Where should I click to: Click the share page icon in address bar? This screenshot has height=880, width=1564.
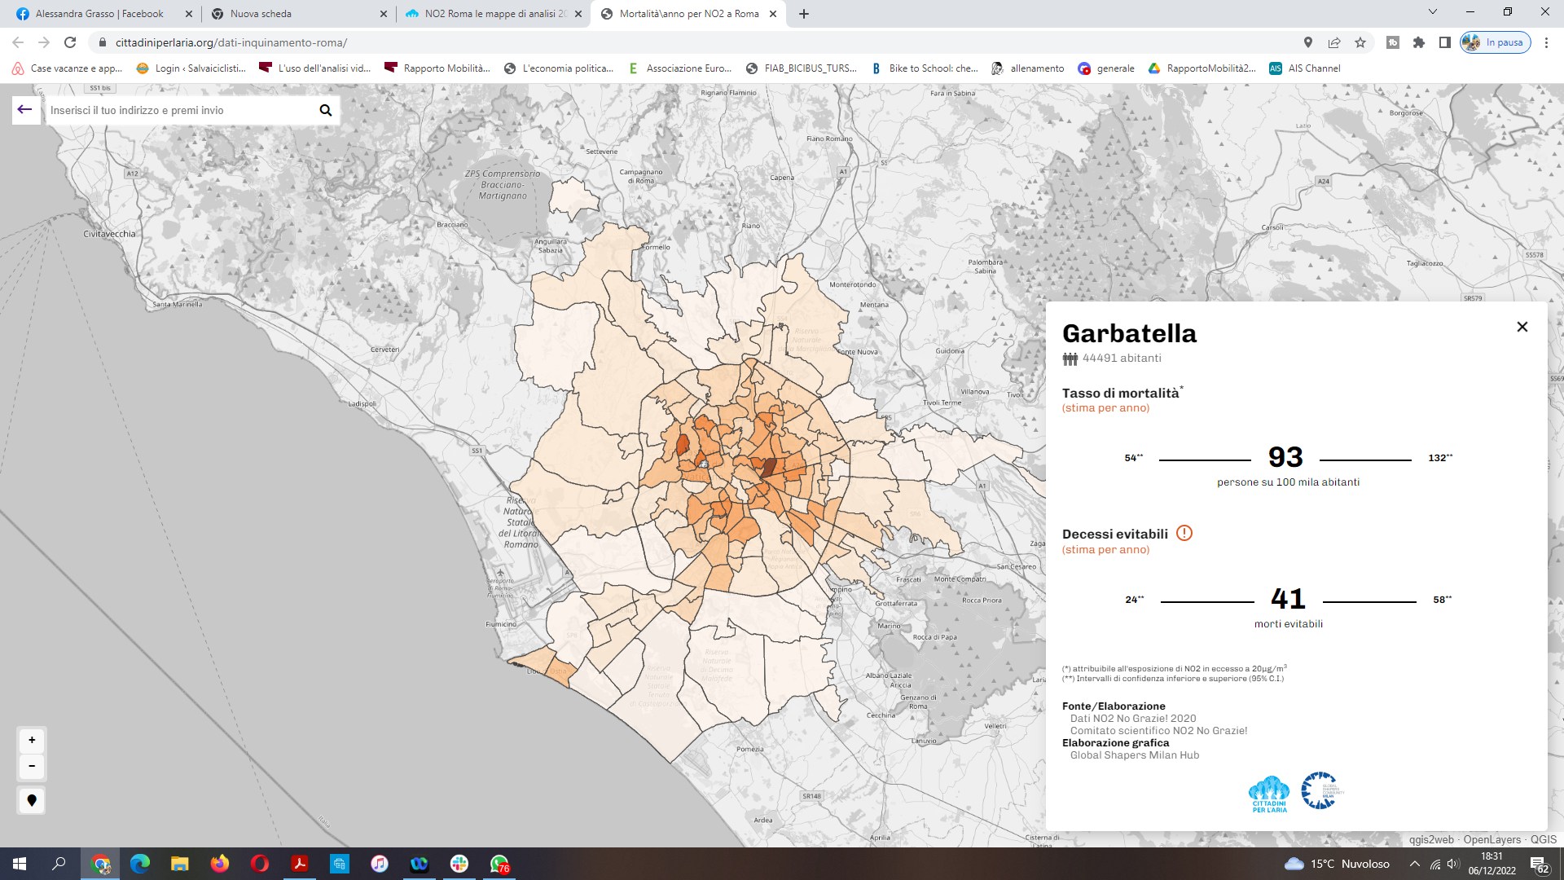pyautogui.click(x=1334, y=42)
